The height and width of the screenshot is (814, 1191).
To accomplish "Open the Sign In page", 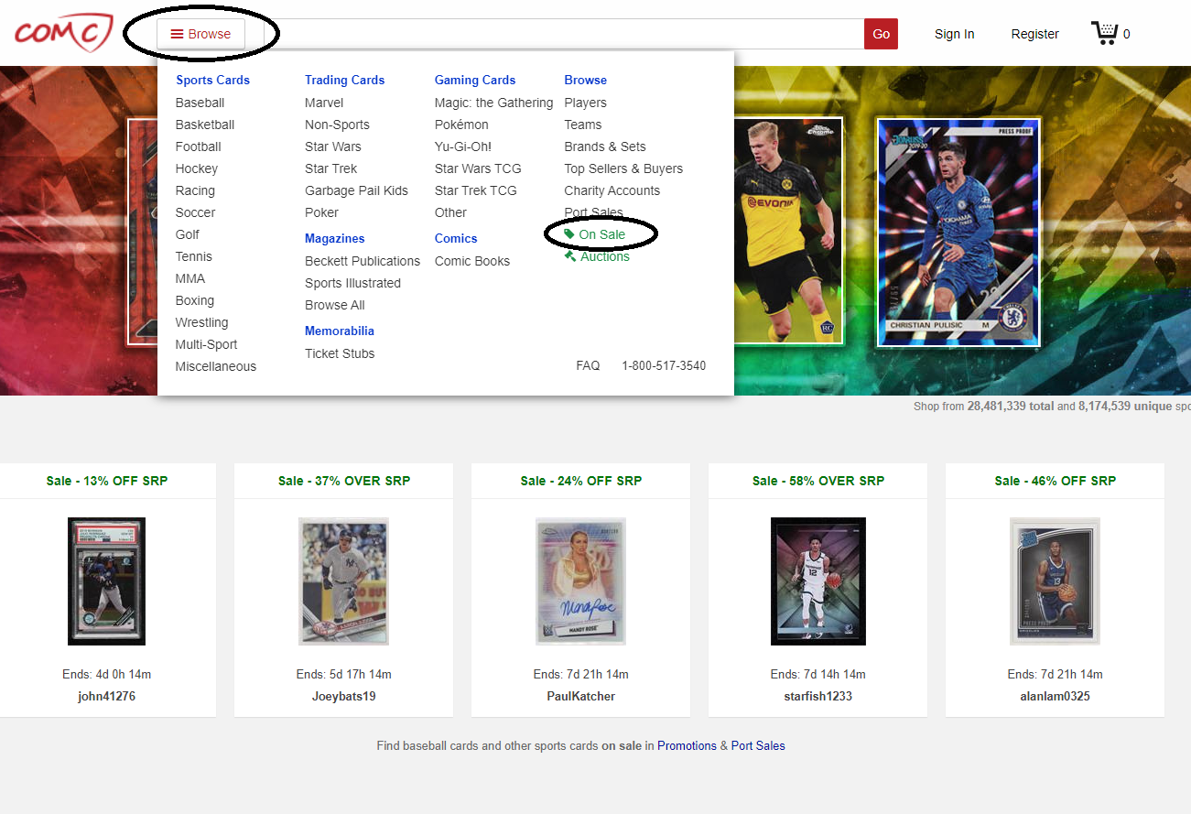I will coord(954,34).
